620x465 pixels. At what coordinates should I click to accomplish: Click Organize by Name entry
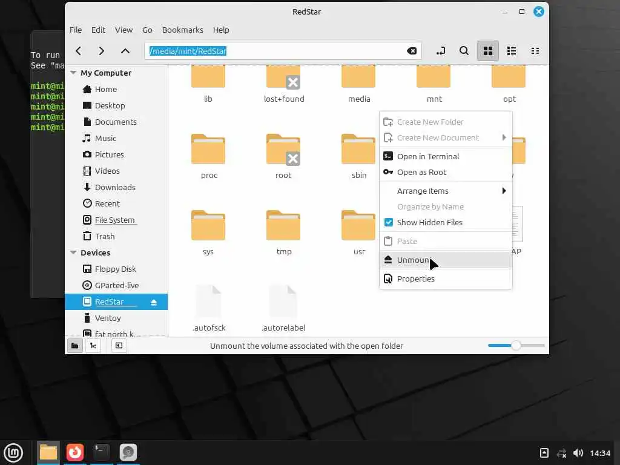(446, 207)
